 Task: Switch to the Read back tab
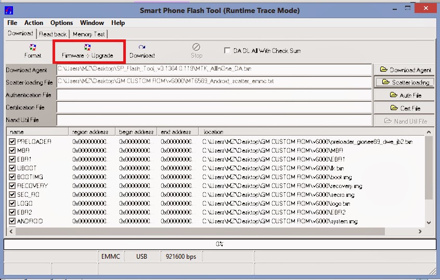[x=53, y=34]
